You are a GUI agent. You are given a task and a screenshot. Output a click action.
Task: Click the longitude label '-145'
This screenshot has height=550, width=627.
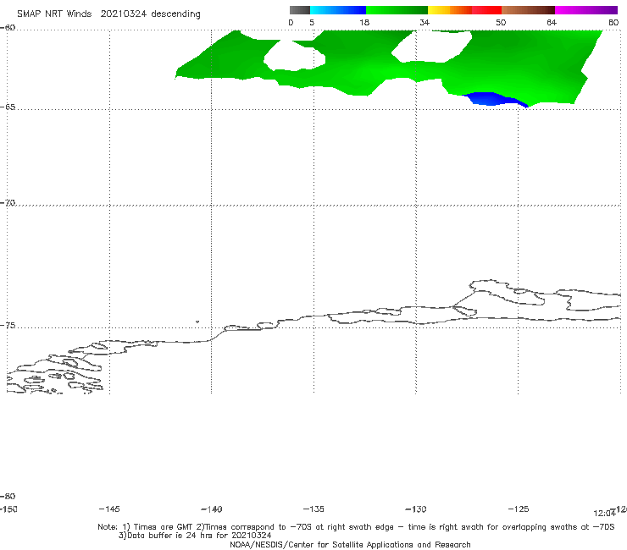108,509
